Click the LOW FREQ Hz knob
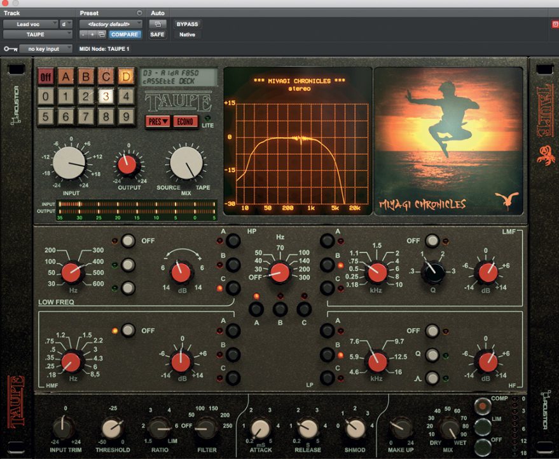This screenshot has width=559, height=459. tap(72, 272)
